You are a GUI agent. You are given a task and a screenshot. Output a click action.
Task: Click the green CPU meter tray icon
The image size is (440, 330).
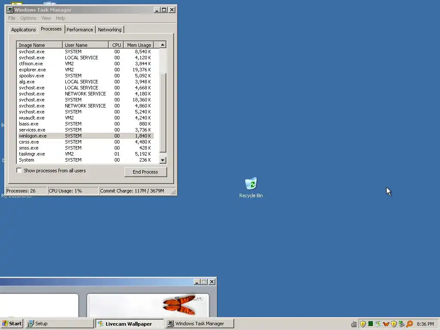[370, 324]
